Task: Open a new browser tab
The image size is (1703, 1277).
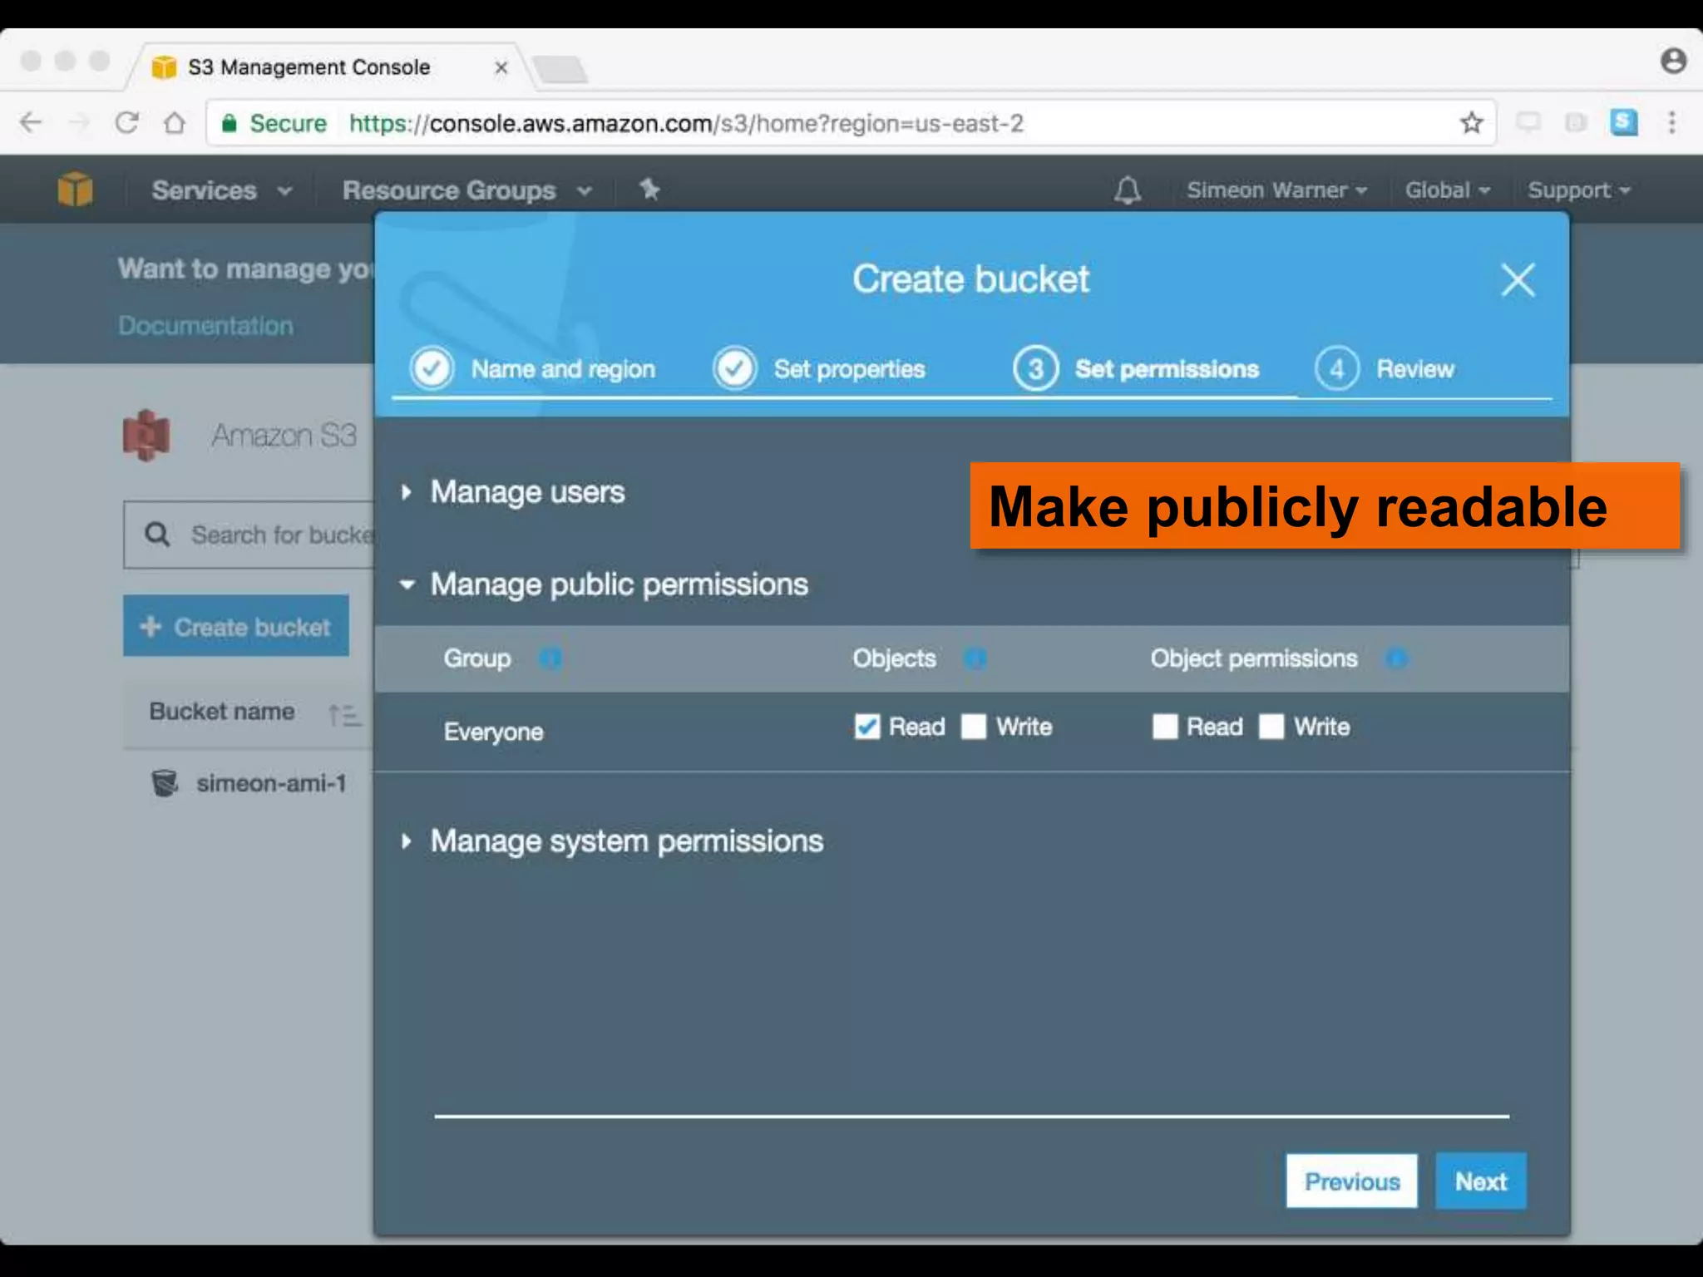Action: (x=560, y=69)
